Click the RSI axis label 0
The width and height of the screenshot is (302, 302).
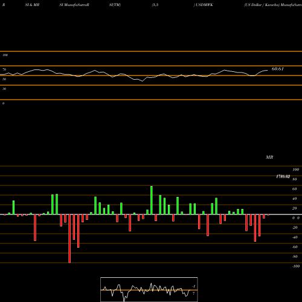[x=3, y=103]
